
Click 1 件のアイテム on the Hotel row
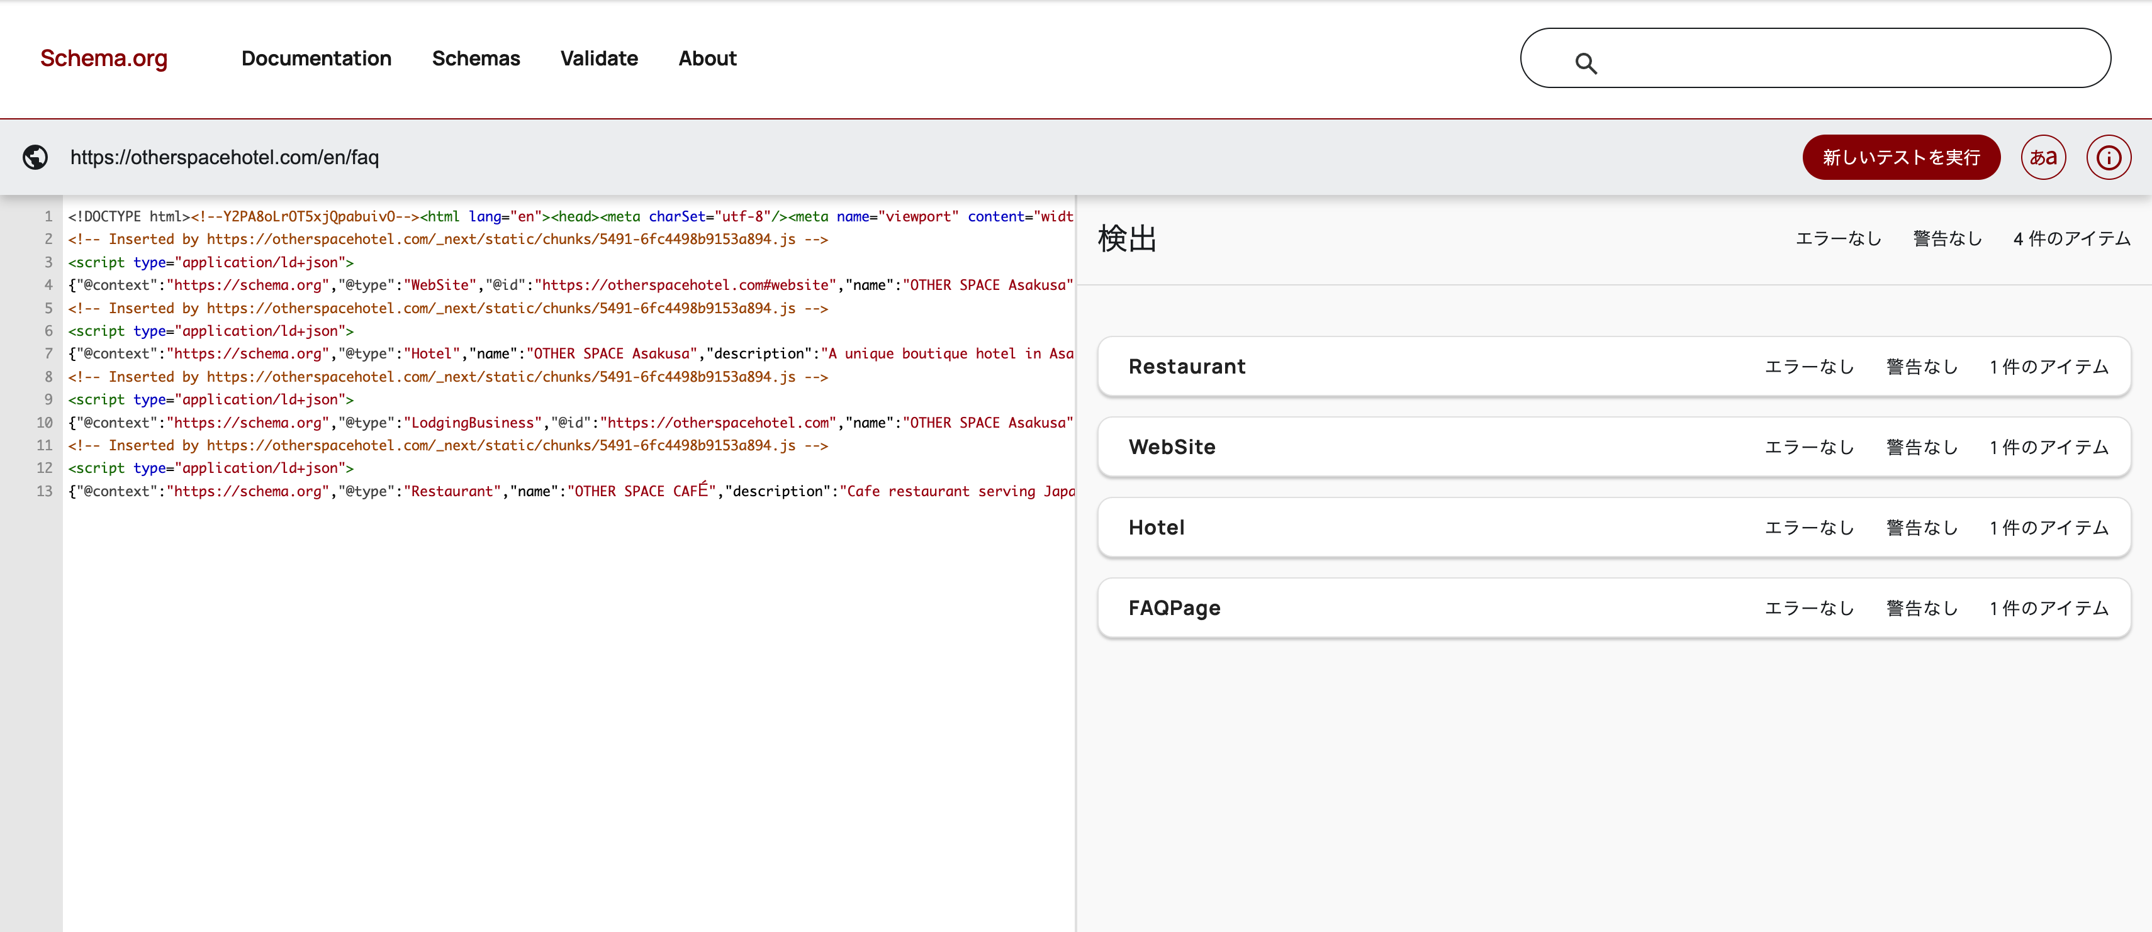(2048, 527)
